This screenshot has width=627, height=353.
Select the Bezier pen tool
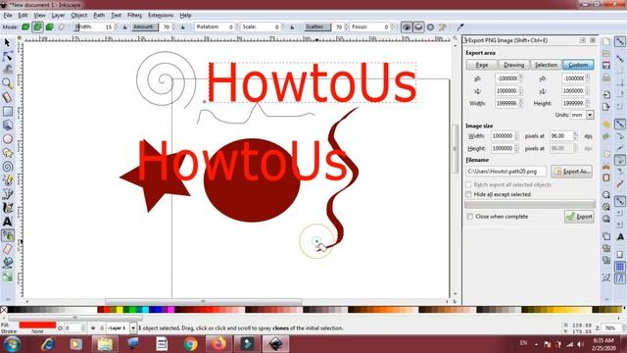click(7, 194)
